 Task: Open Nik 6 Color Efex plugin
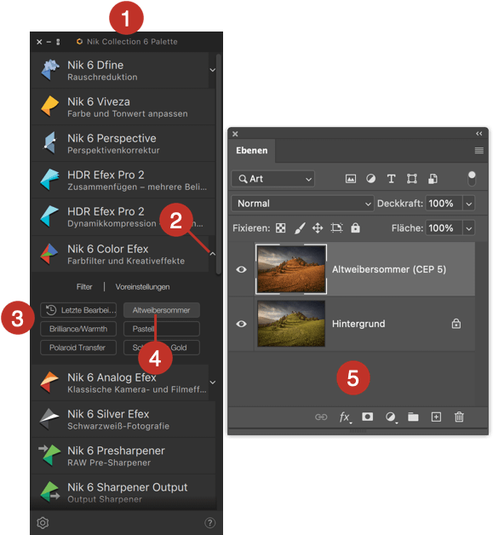tap(120, 254)
